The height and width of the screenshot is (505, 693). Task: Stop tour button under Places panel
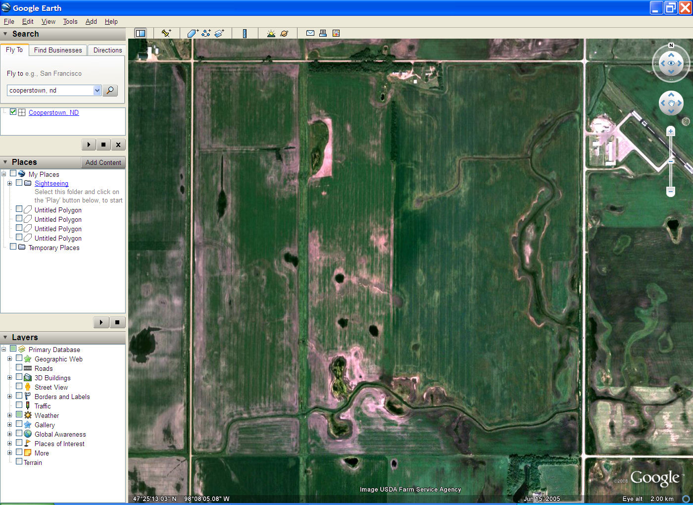(x=117, y=322)
